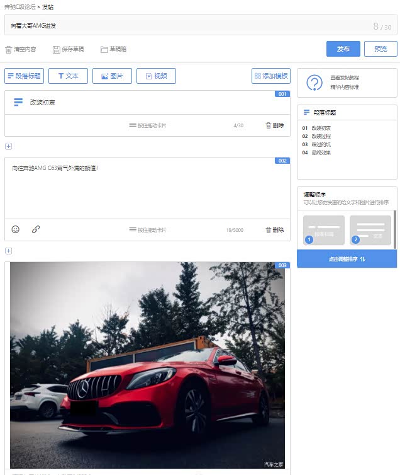This screenshot has height=475, width=400.
Task: Open emoji picker in text card 002
Action: (16, 229)
